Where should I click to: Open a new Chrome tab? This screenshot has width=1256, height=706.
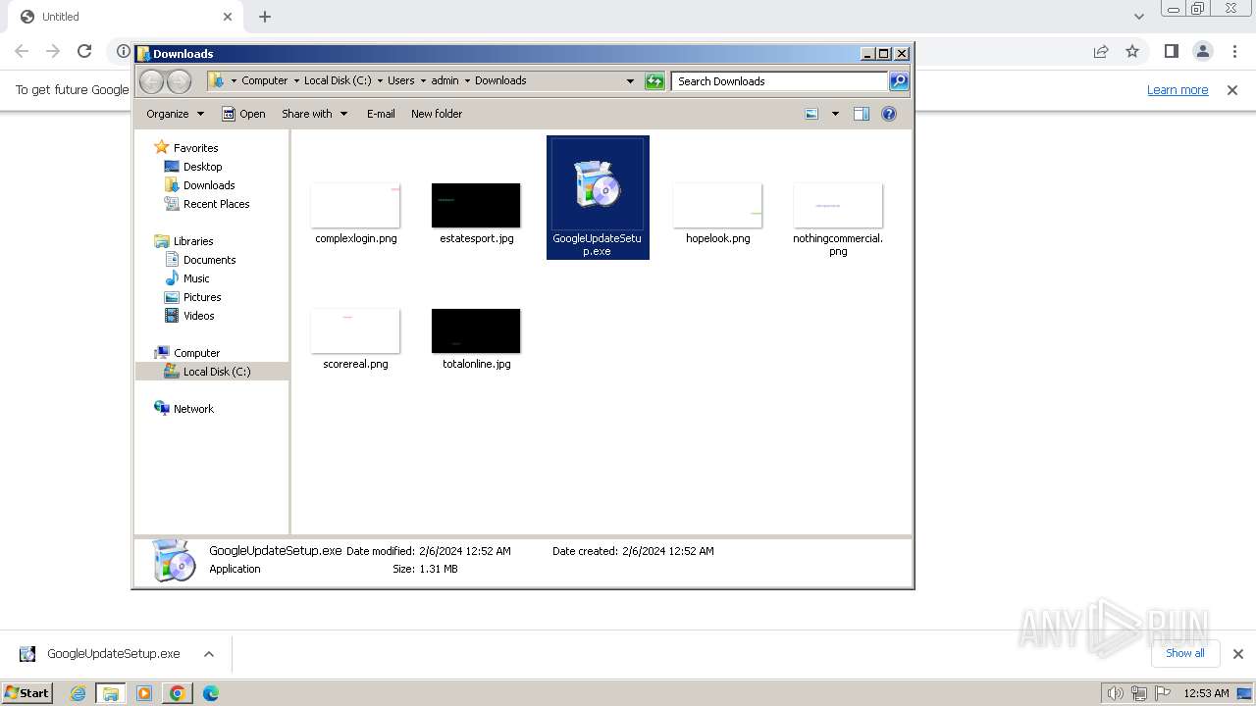pyautogui.click(x=265, y=17)
